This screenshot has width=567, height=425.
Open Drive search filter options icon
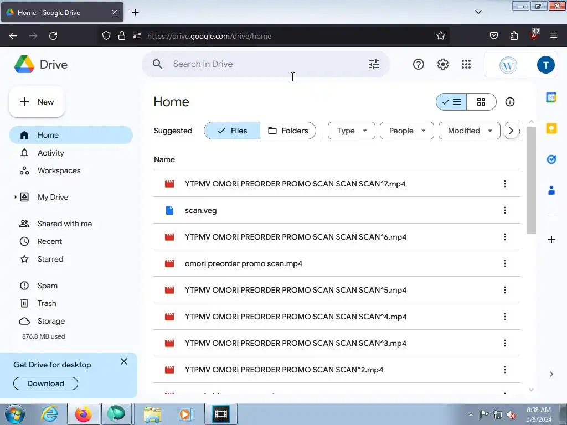point(374,64)
